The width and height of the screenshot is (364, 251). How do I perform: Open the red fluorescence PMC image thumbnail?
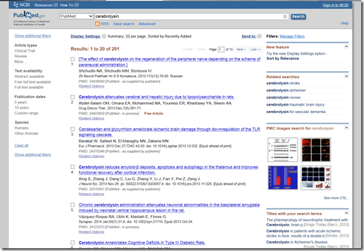tap(316, 150)
